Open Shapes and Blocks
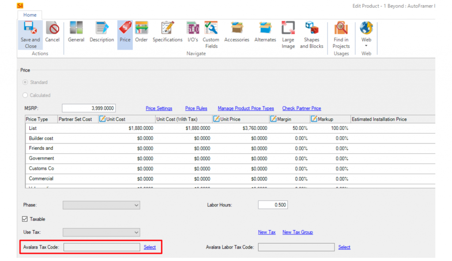This screenshot has width=452, height=261. (312, 35)
